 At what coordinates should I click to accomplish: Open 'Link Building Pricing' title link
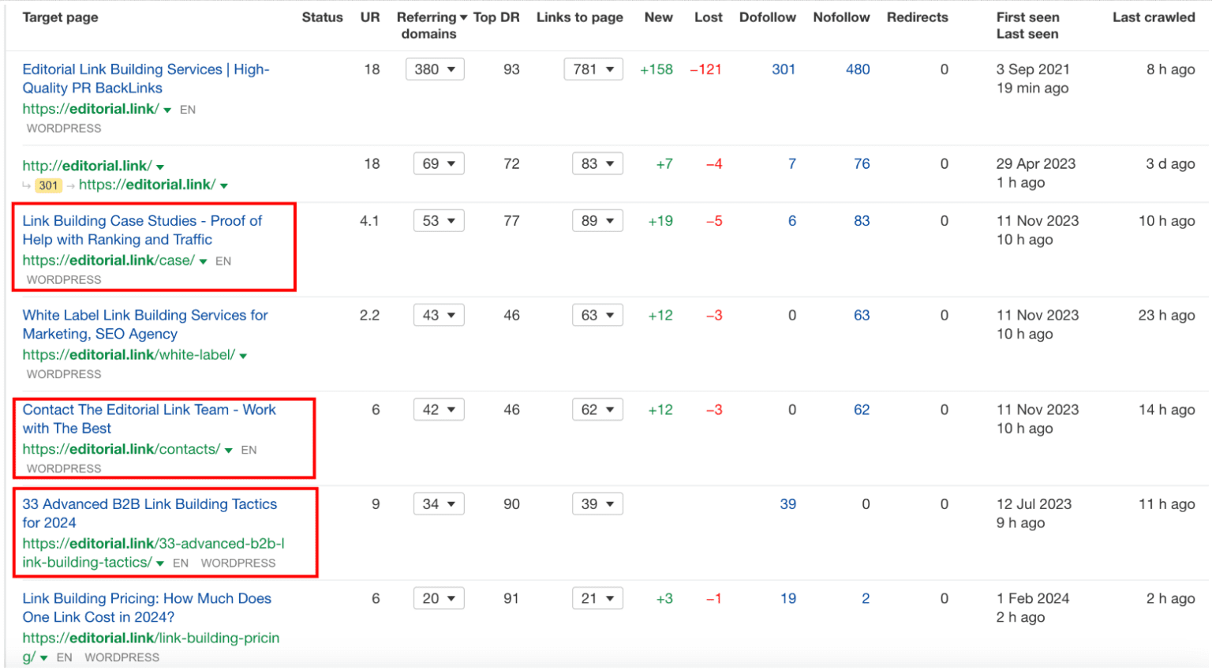(147, 608)
